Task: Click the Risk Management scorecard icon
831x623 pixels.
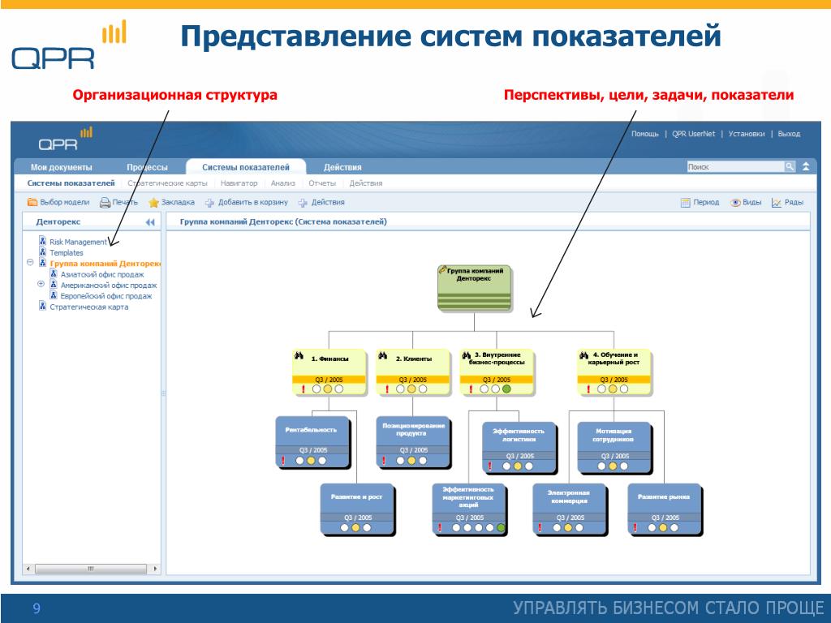Action: pyautogui.click(x=43, y=241)
